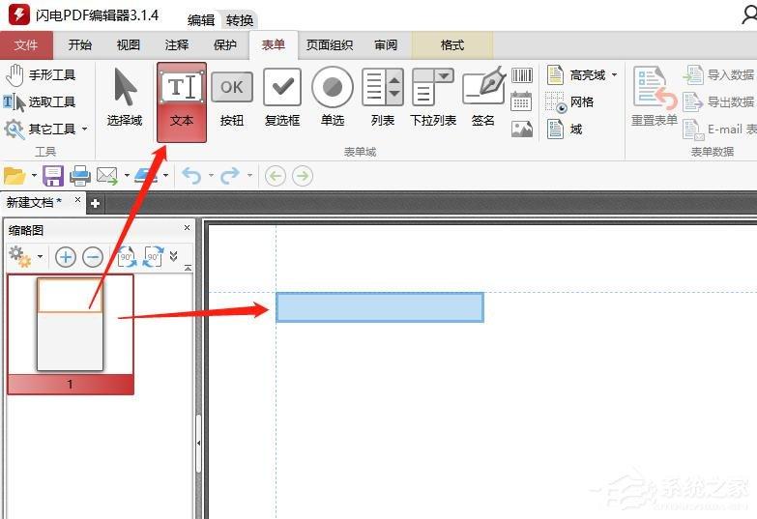Viewport: 757px width, 519px height.
Task: Toggle the 网格 grid option
Action: point(570,101)
